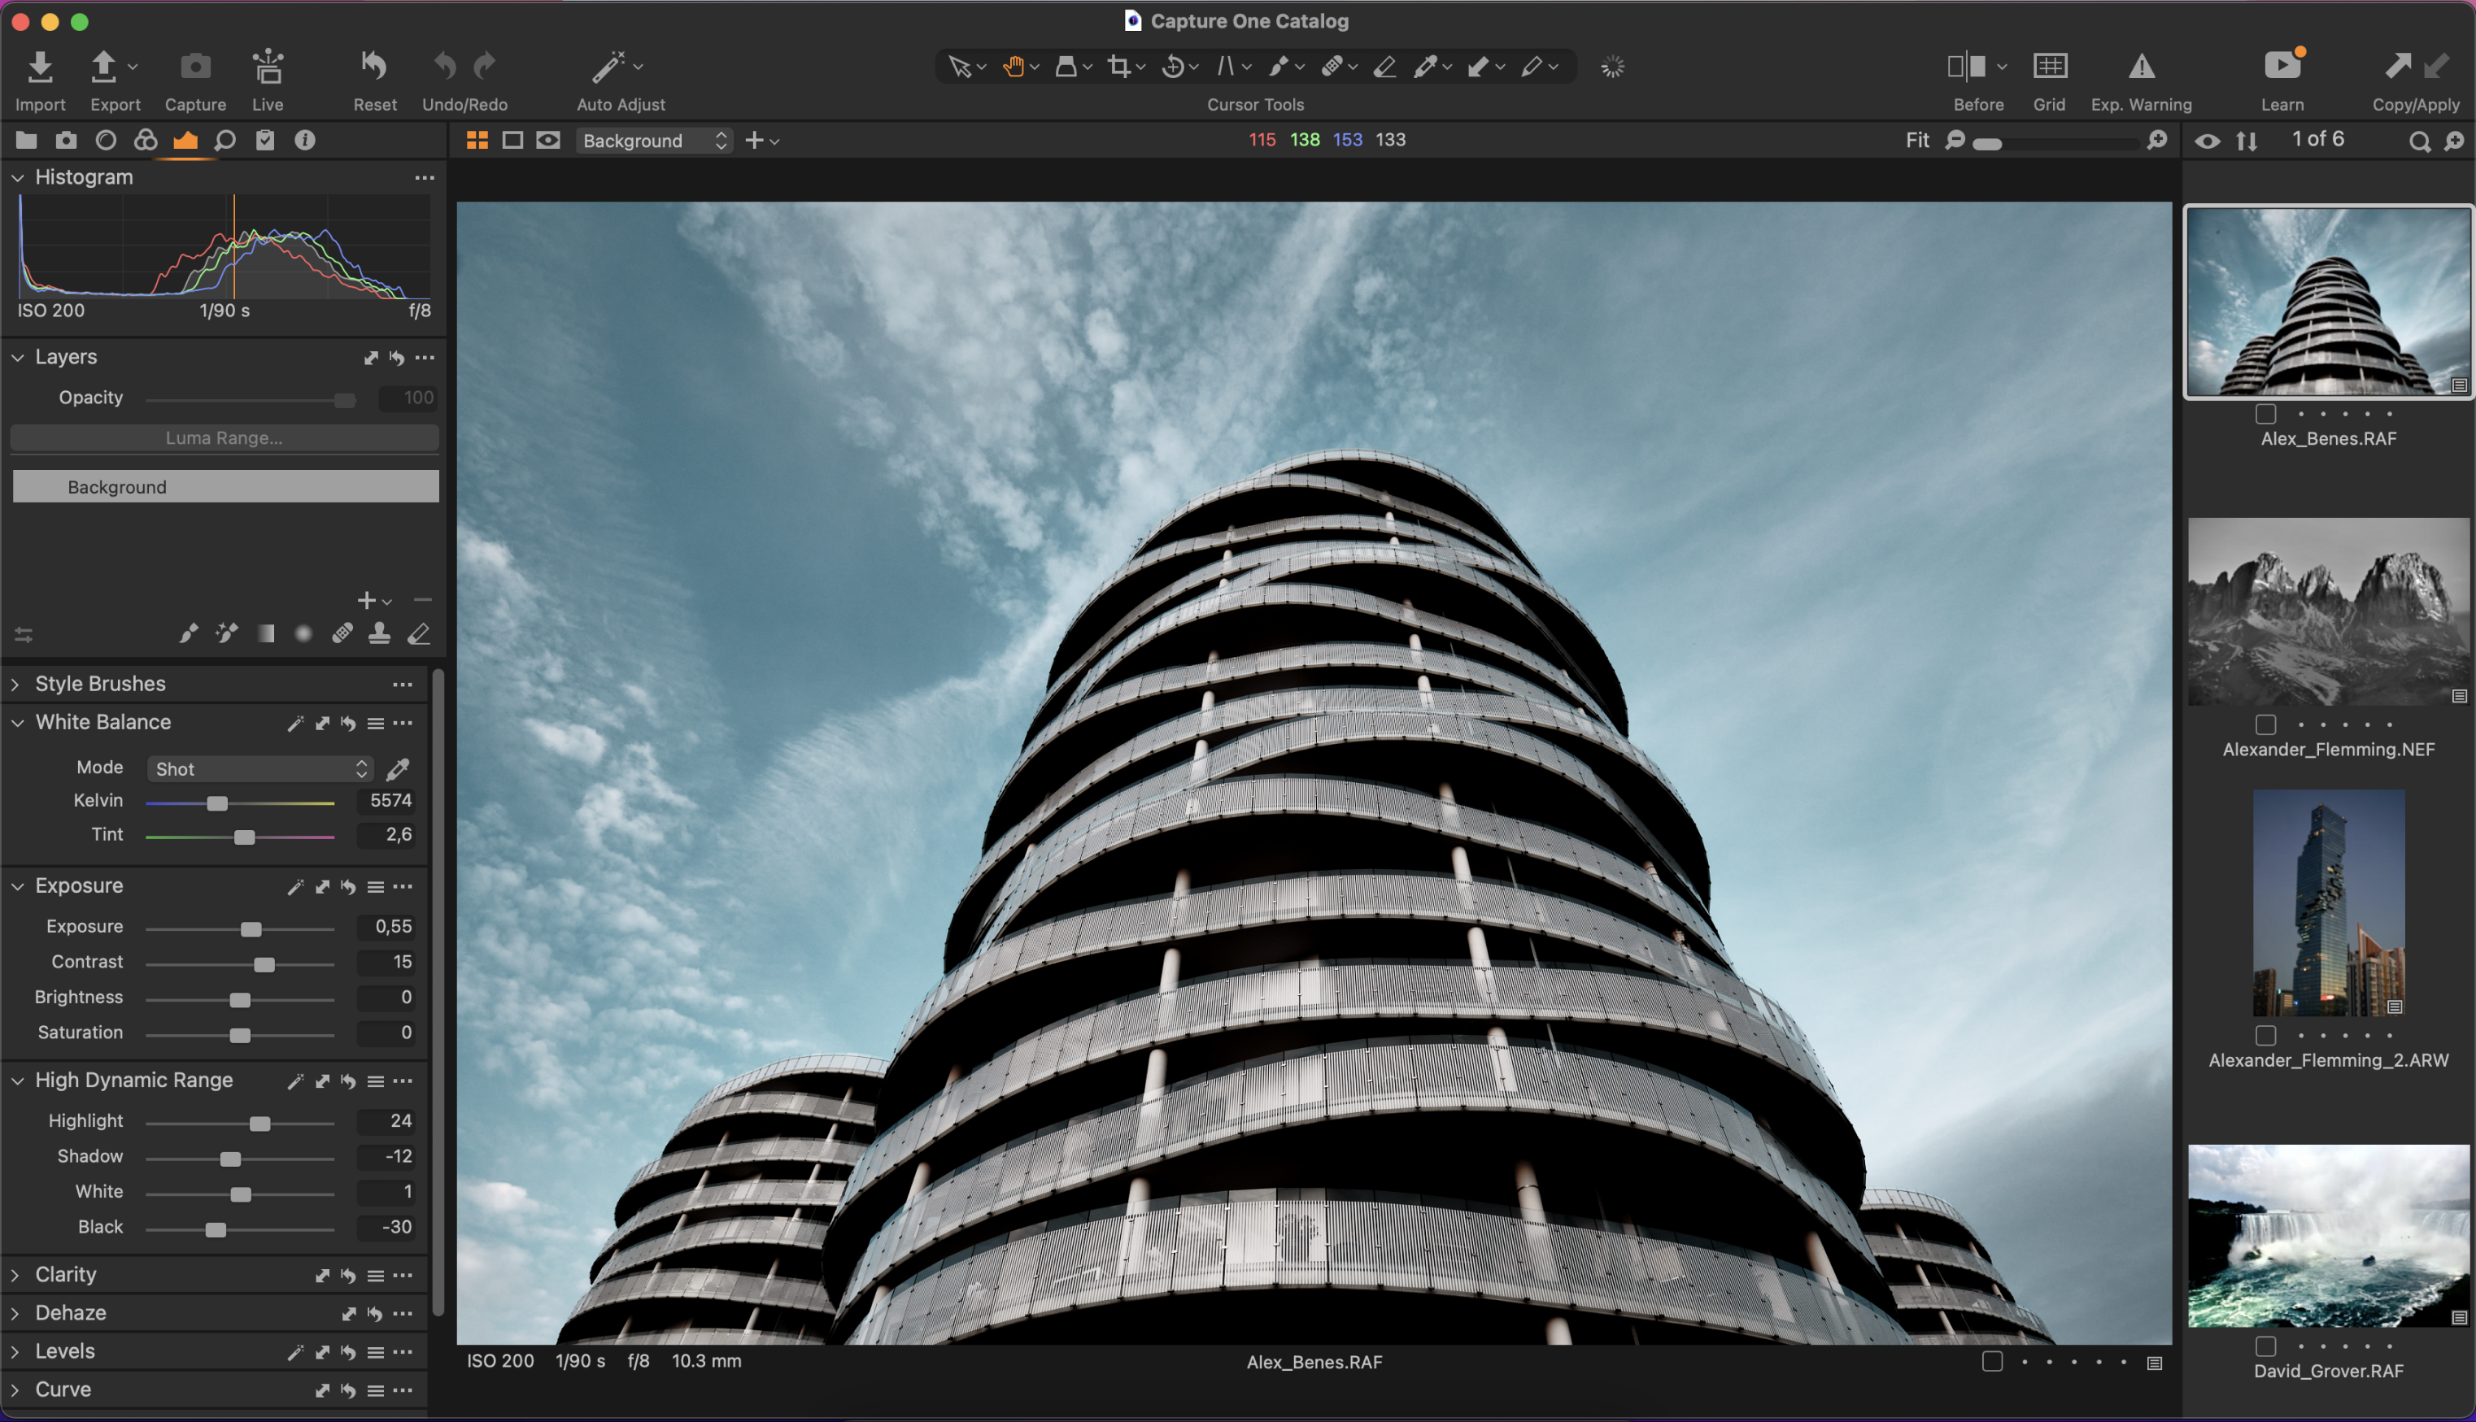
Task: Click the Export toolbar icon
Action: (103, 67)
